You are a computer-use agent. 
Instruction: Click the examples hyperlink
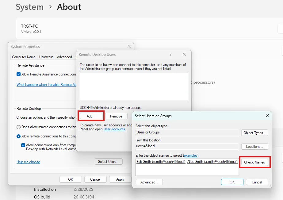(190, 156)
